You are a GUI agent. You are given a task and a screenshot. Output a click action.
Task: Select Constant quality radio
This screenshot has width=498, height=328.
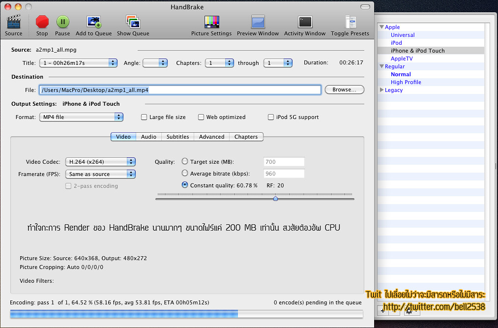(185, 185)
